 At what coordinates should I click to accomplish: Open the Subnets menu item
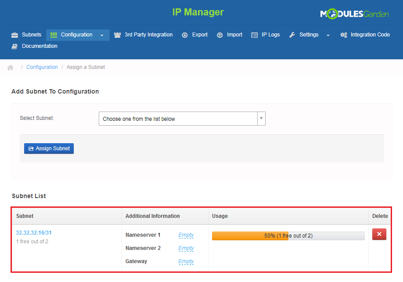point(32,35)
